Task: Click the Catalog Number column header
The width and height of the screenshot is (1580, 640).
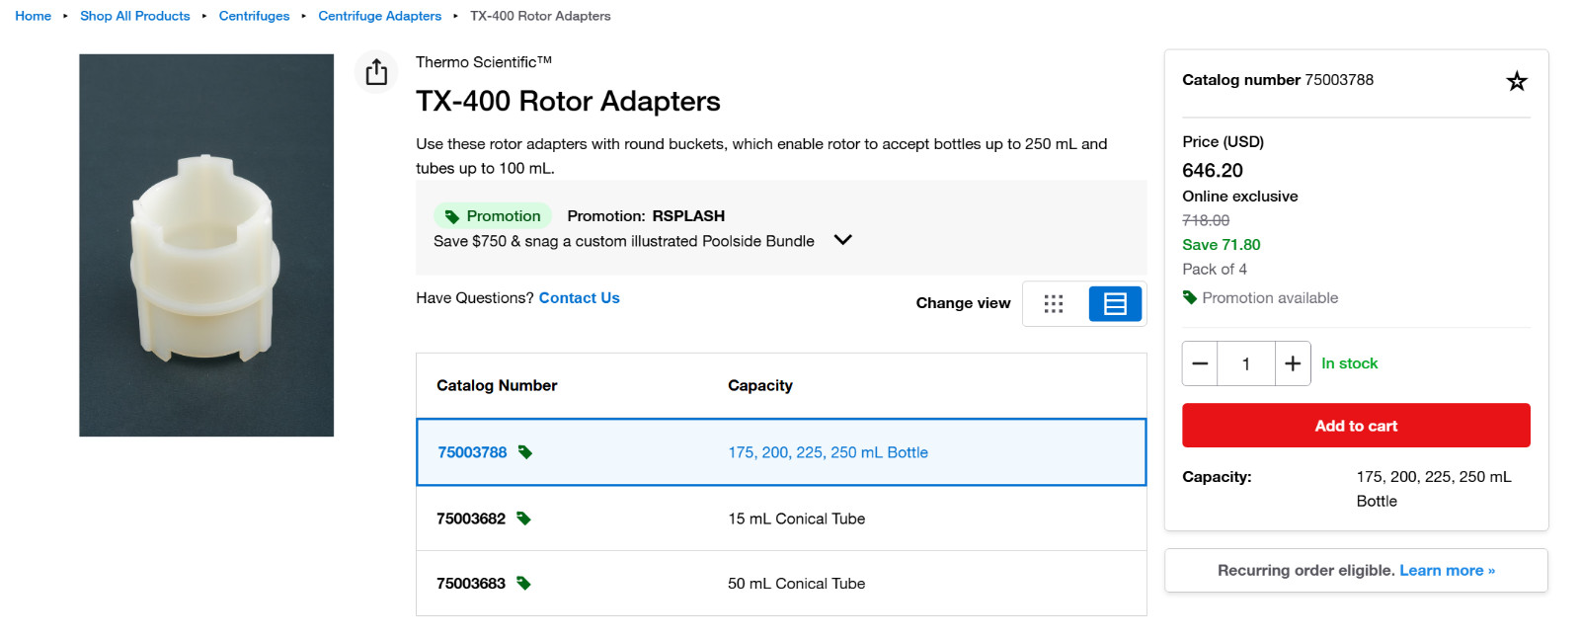Action: pos(497,385)
